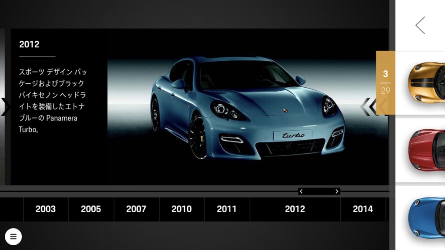The image size is (445, 250).
Task: Open the blue car thumbnail
Action: click(x=426, y=217)
